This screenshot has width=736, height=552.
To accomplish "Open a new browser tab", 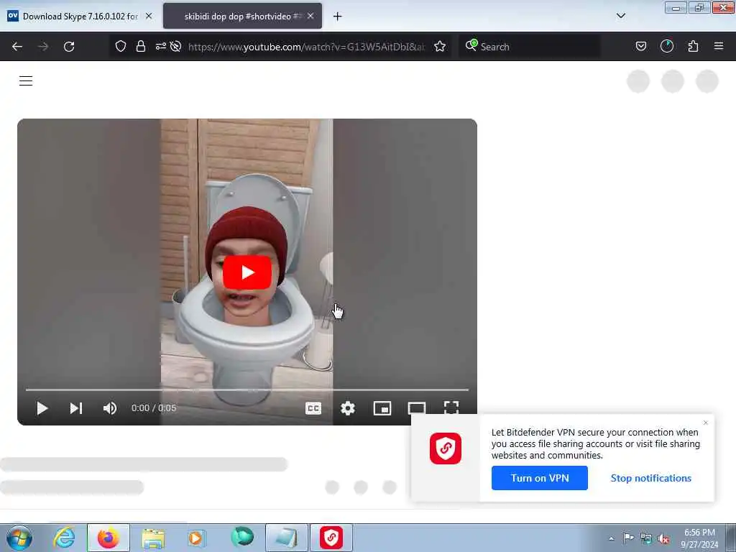I will pyautogui.click(x=338, y=17).
